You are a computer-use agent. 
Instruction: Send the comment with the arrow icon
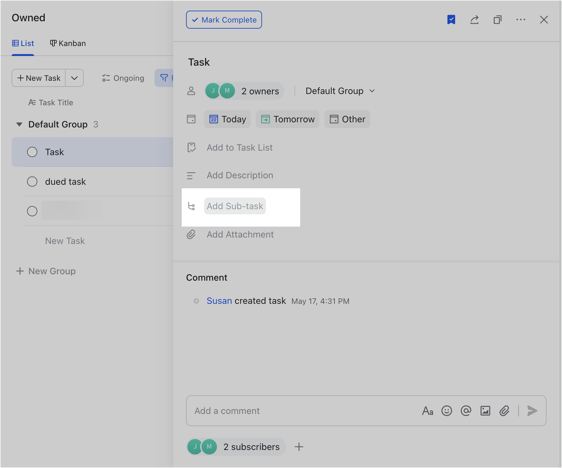point(532,410)
